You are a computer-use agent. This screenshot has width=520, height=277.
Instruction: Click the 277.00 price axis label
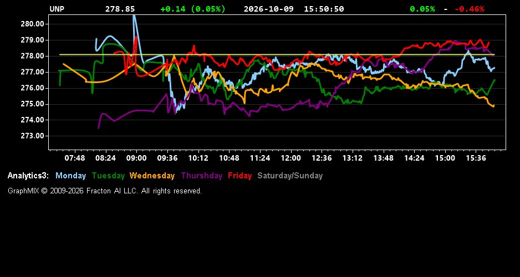[x=33, y=72]
